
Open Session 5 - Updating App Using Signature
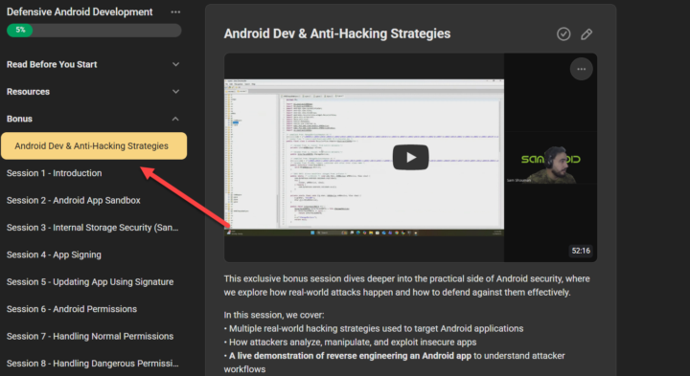90,282
